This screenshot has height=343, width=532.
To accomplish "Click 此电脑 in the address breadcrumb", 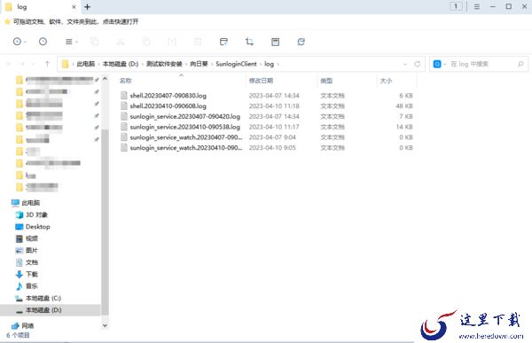I will 85,64.
